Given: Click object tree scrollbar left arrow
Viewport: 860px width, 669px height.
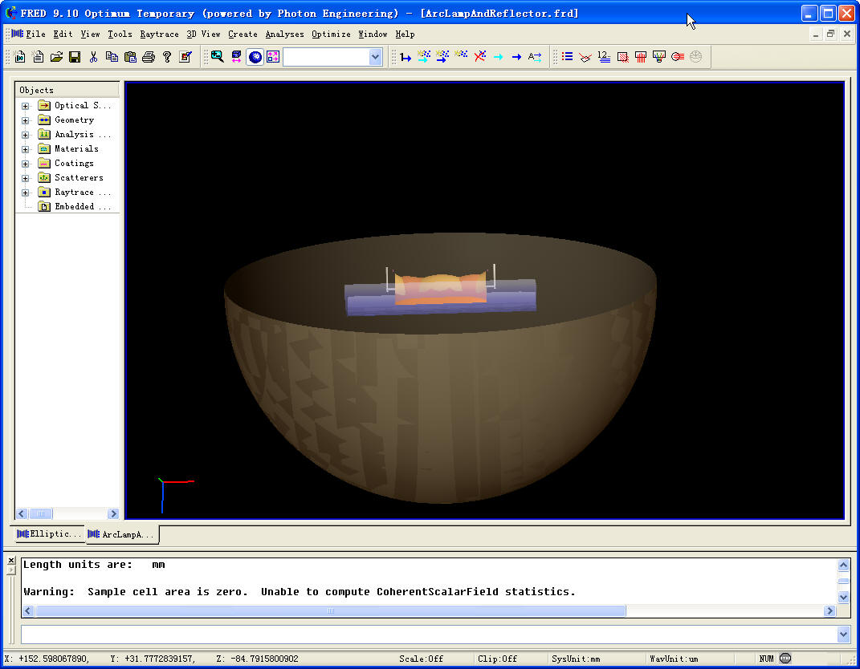Looking at the screenshot, I should tap(22, 513).
